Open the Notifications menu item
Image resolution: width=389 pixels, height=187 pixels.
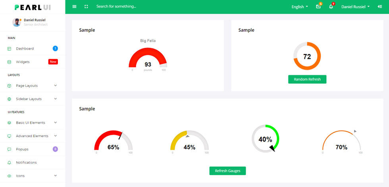(x=33, y=162)
